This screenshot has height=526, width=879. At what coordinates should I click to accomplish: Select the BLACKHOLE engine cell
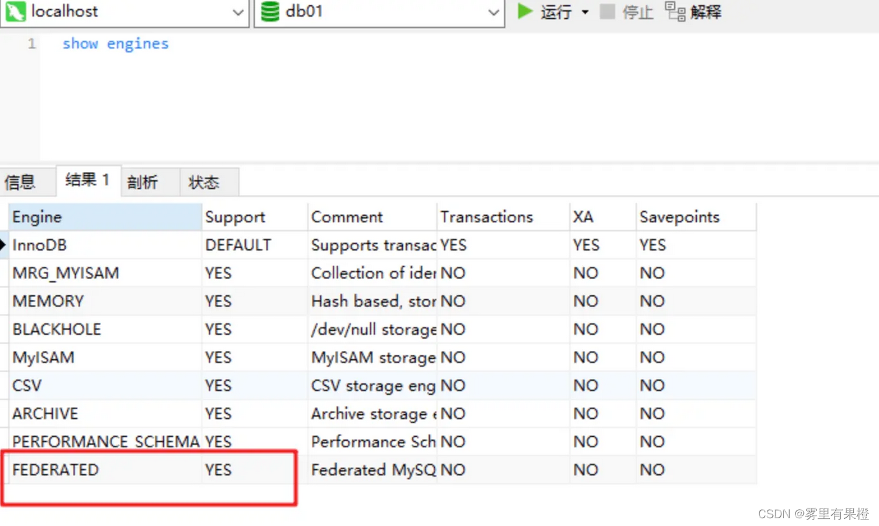105,330
